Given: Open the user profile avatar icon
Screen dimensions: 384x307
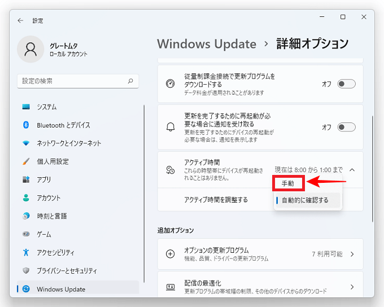Looking at the screenshot, I should click(30, 49).
